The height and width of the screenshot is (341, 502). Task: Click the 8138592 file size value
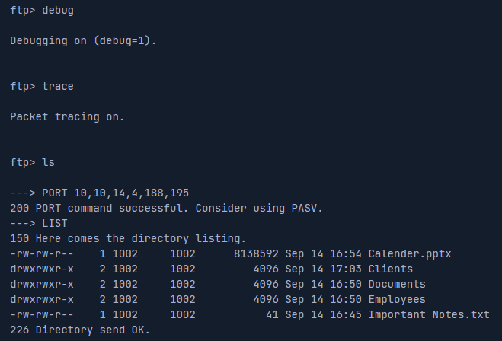point(256,253)
